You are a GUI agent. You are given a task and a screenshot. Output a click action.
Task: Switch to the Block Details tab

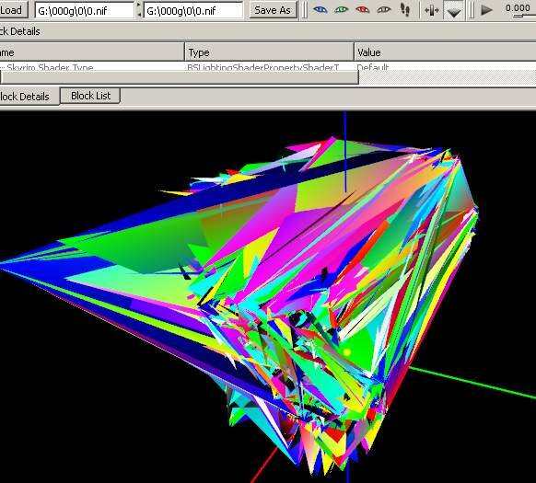click(29, 97)
